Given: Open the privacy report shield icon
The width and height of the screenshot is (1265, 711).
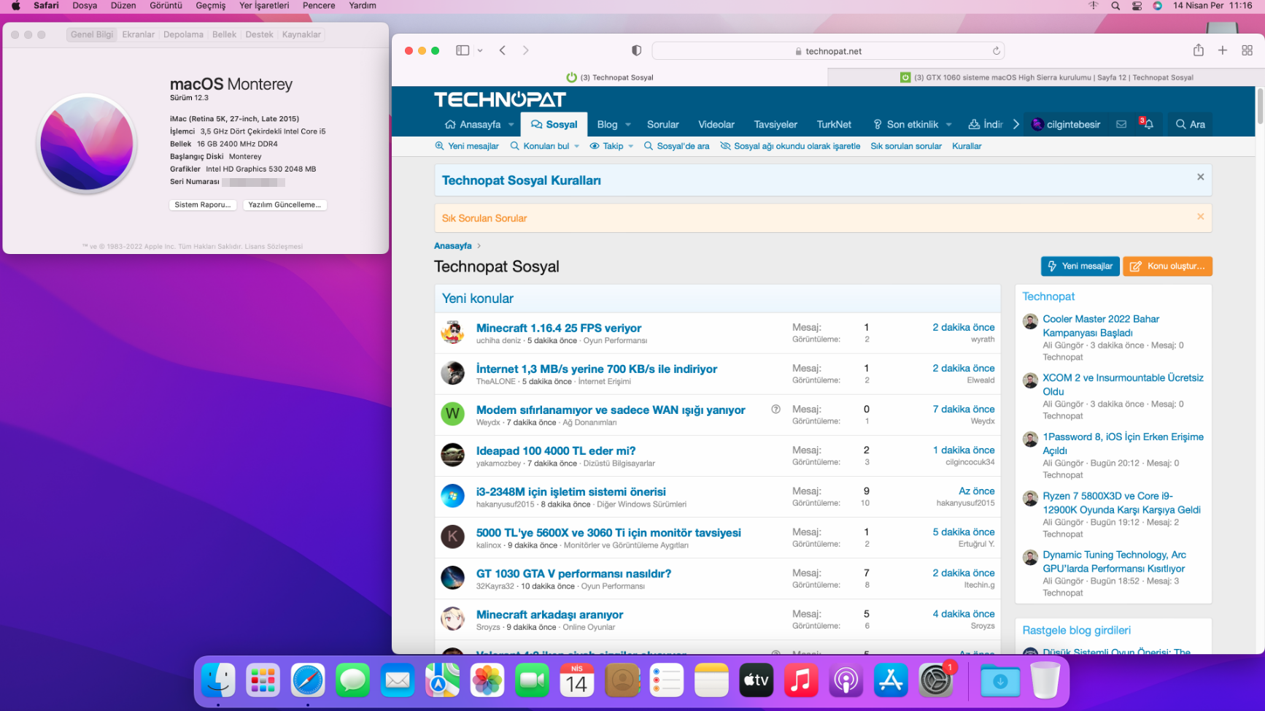Looking at the screenshot, I should (636, 50).
